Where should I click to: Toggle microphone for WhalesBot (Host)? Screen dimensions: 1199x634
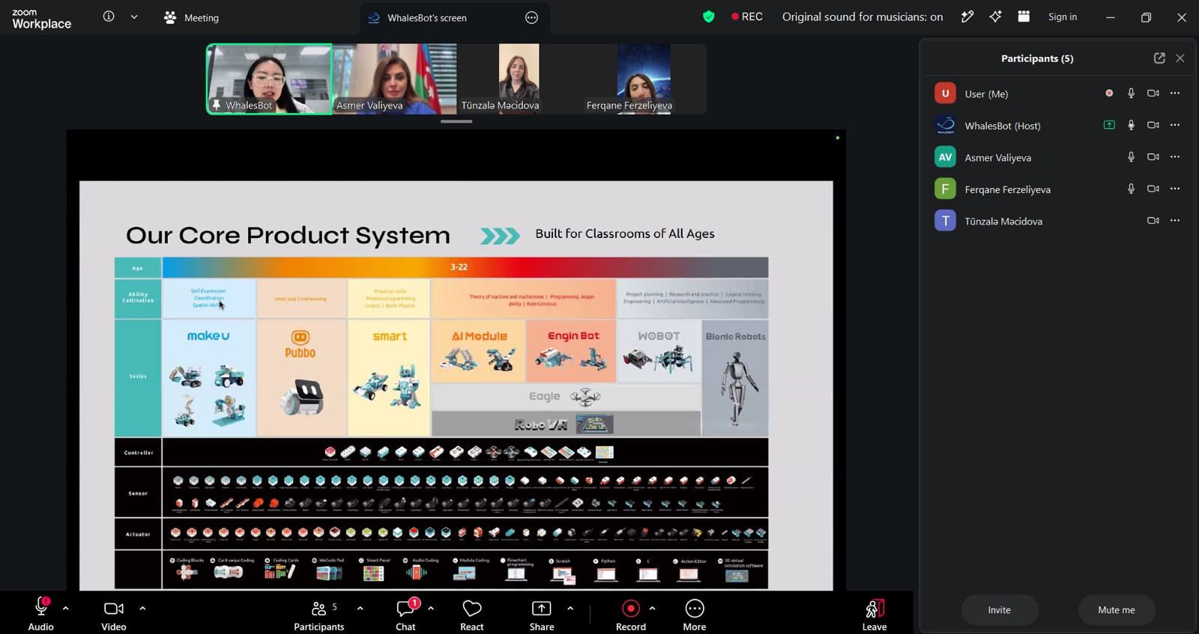click(1132, 125)
